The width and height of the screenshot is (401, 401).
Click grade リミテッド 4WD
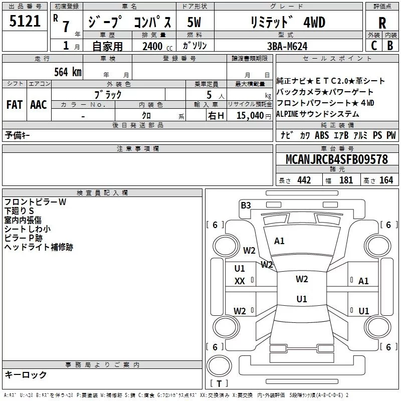click(288, 22)
